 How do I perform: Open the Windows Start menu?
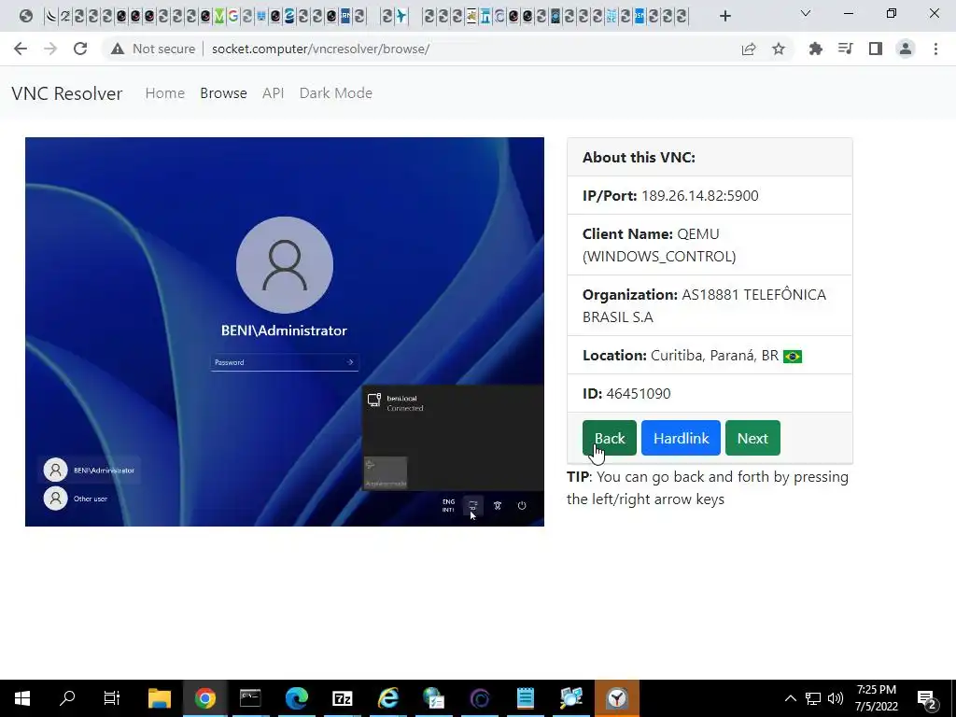tap(22, 698)
